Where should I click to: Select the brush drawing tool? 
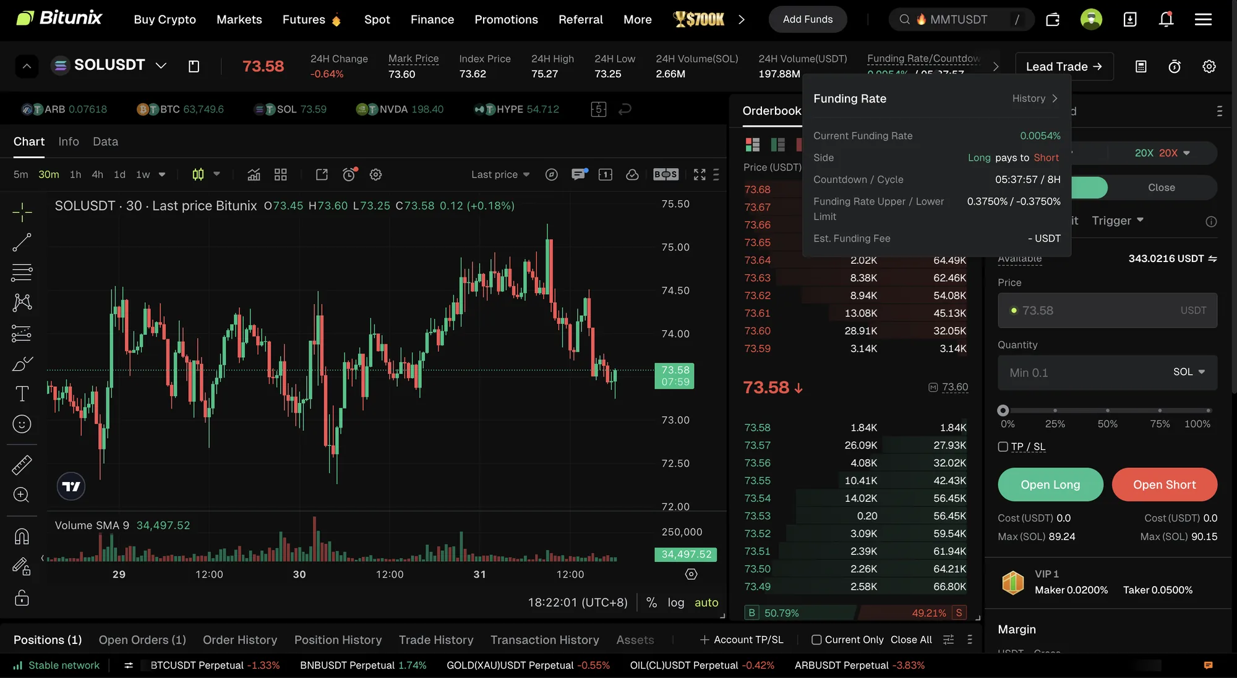[22, 363]
